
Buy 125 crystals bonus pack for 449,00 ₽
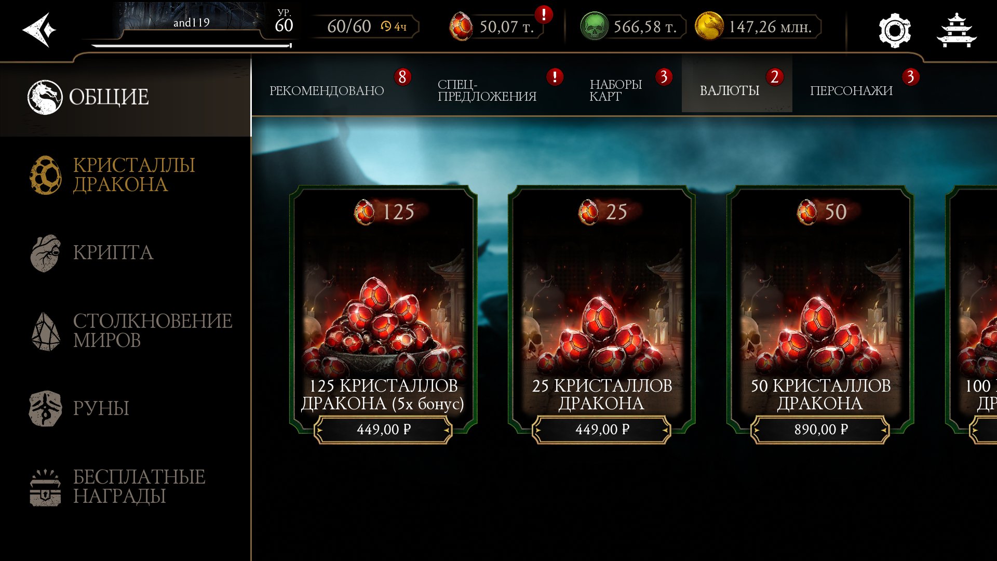pos(383,430)
